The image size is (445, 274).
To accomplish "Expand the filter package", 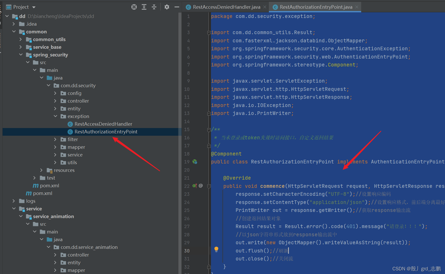I will 55,139.
